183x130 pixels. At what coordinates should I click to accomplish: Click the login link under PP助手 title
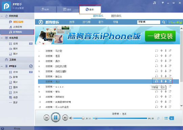tap(18, 8)
